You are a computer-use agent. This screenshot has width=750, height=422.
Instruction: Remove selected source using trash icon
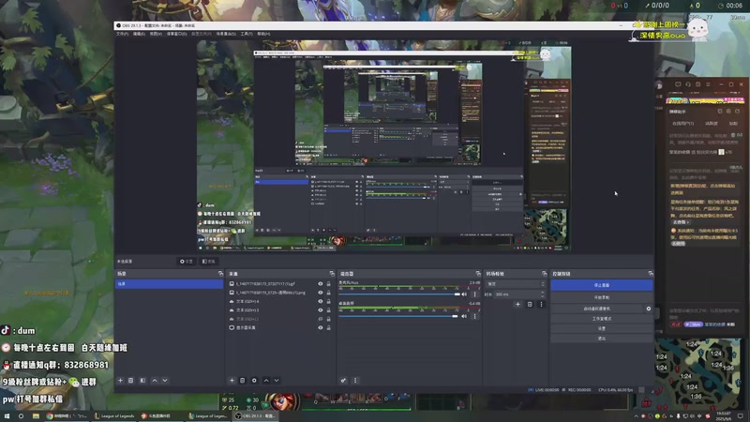coord(243,381)
